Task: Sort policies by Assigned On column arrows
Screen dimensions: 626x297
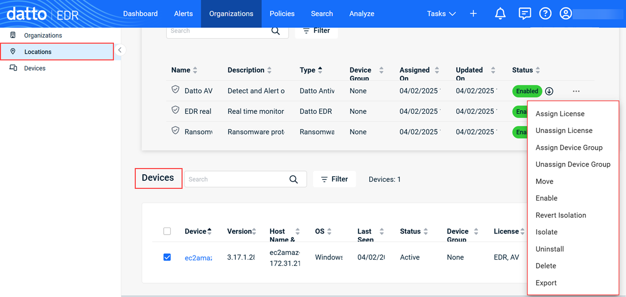Action: pos(437,70)
